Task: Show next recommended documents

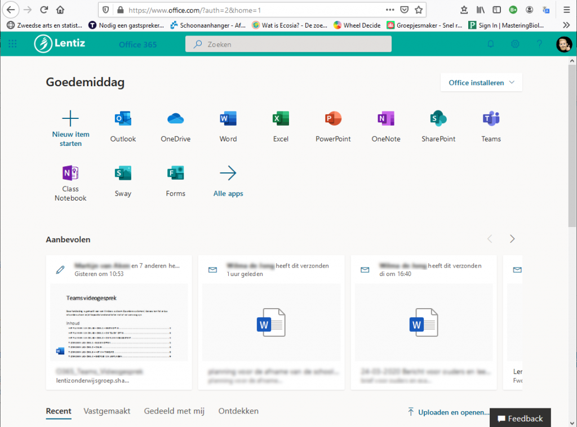Action: click(x=512, y=239)
